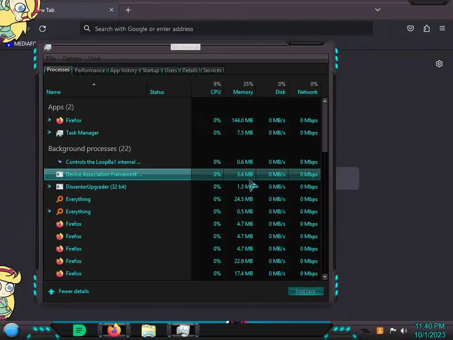Click Task Manager taskbar icon

click(183, 330)
